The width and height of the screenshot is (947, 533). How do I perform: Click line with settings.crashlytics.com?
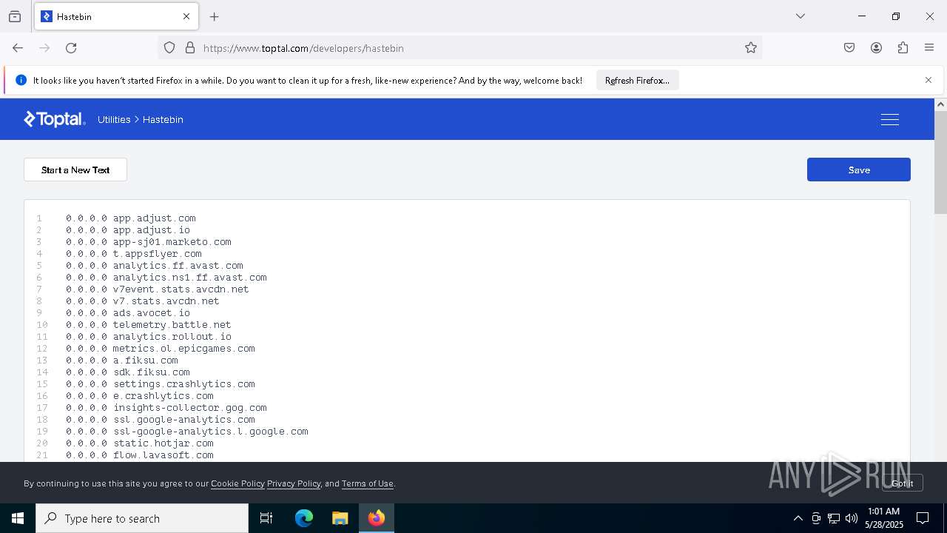[x=161, y=384]
